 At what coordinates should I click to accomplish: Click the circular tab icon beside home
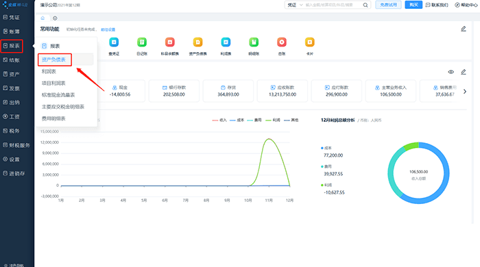click(x=55, y=18)
